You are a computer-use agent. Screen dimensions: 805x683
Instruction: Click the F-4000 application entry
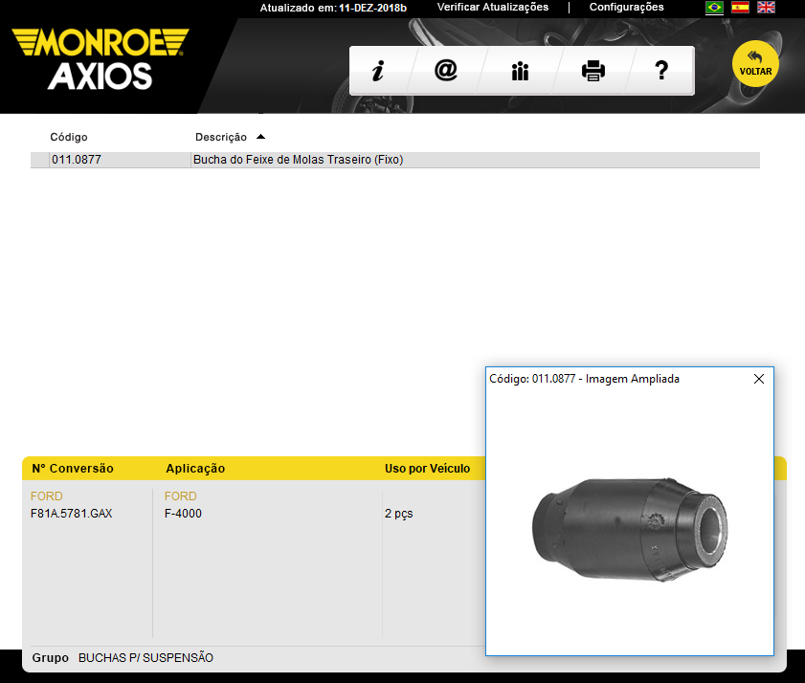(183, 514)
